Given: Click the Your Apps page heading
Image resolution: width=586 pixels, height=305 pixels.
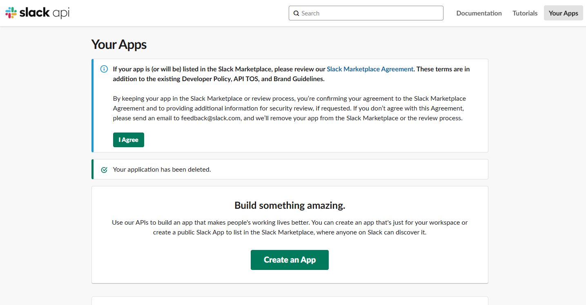Looking at the screenshot, I should 119,44.
